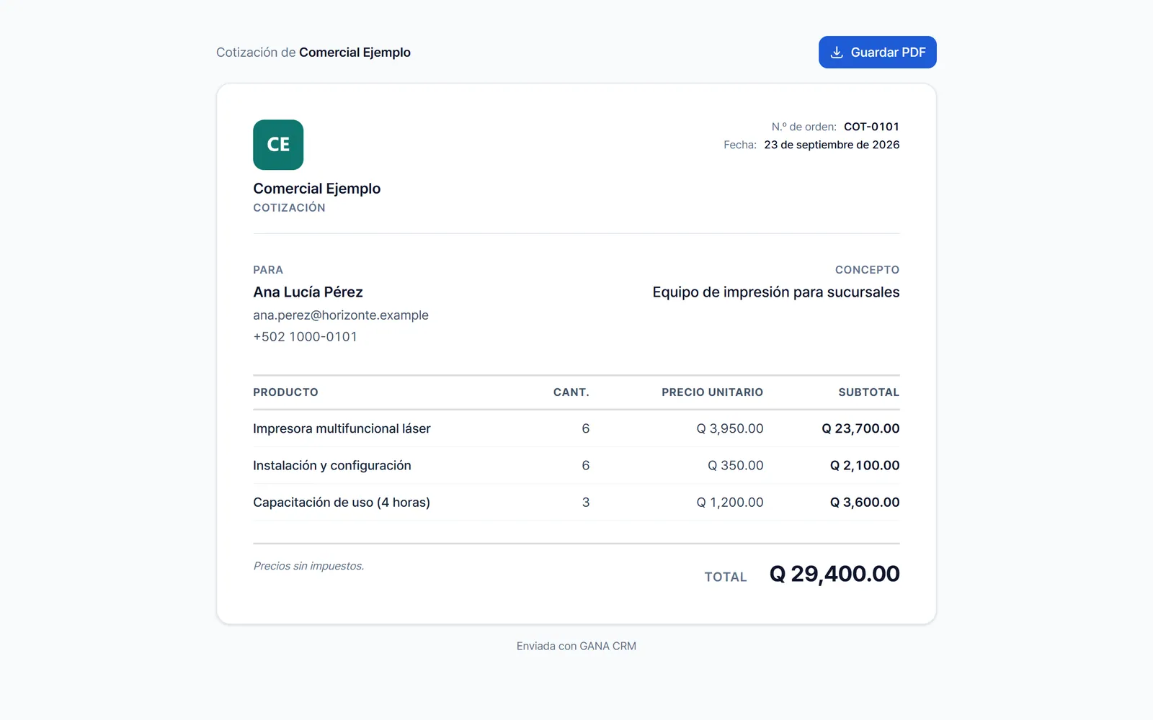Click the green CE company logo
The image size is (1153, 720).
coord(278,145)
